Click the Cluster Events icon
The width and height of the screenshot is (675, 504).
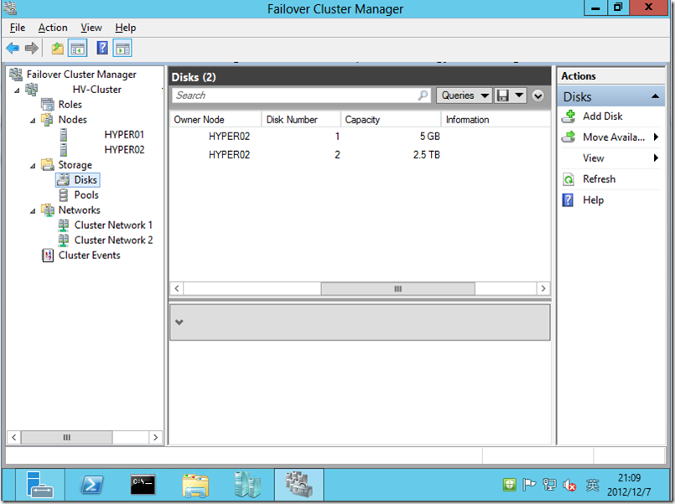(48, 255)
